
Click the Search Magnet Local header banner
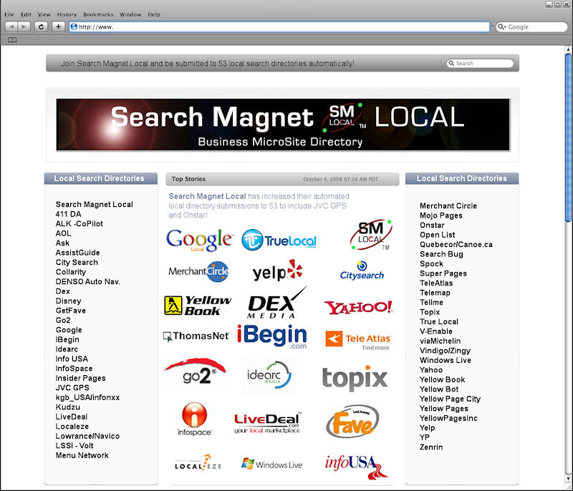pyautogui.click(x=283, y=125)
